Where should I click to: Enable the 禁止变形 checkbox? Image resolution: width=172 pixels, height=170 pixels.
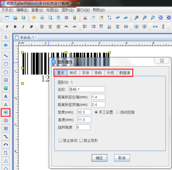coord(81,141)
